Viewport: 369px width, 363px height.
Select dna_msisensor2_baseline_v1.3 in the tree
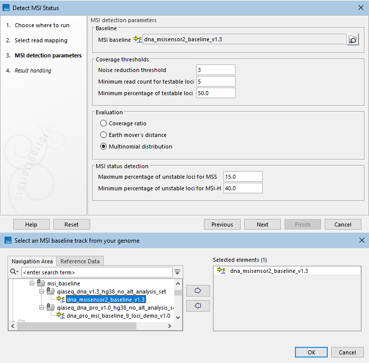106,299
